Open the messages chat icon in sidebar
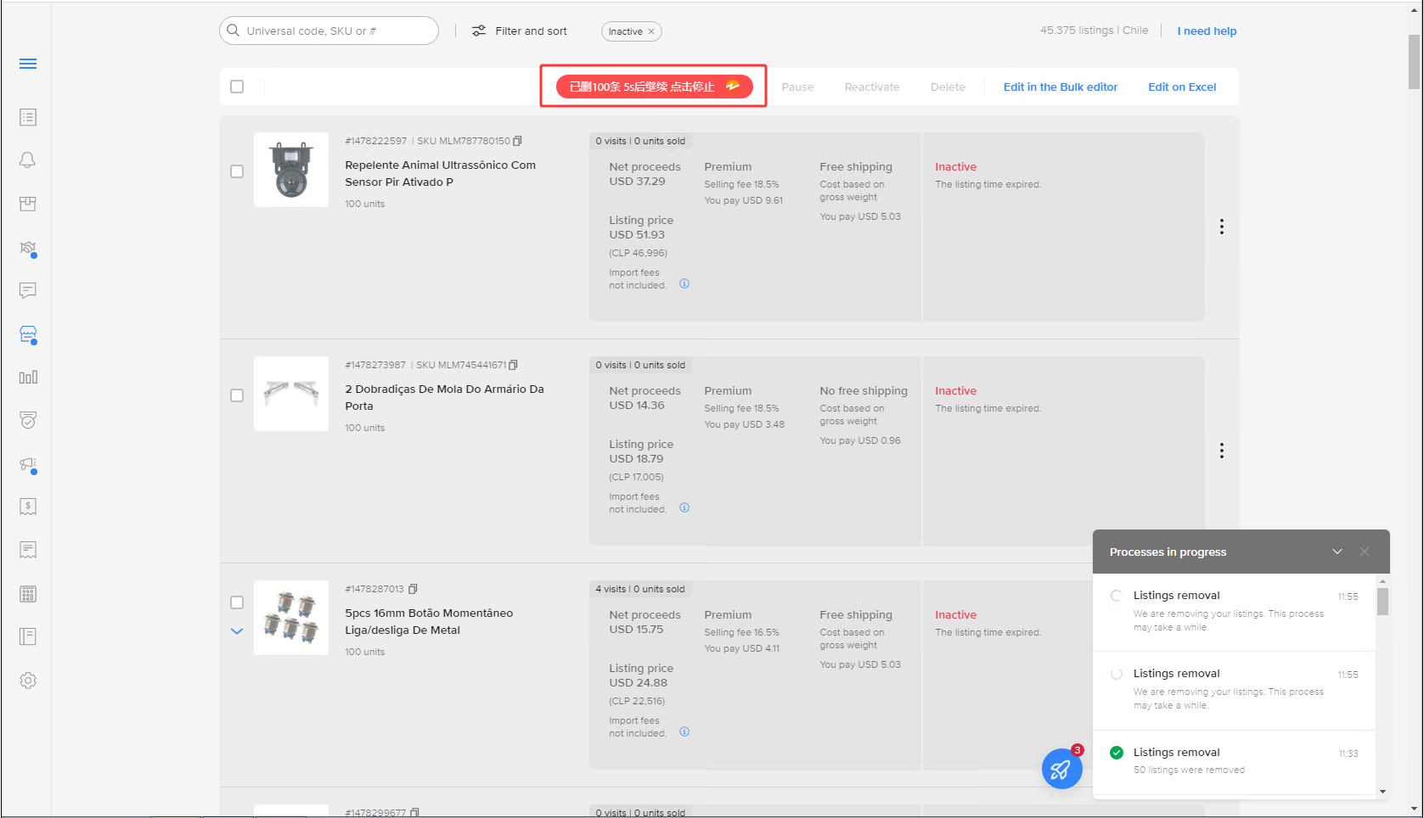Screen dimensions: 1424x818 click(28, 291)
